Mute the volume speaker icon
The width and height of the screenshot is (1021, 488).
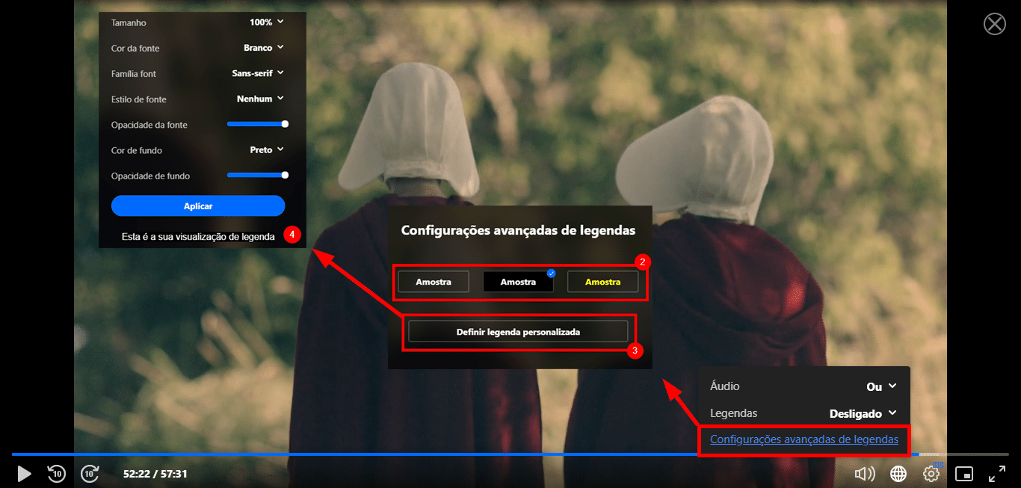point(865,474)
